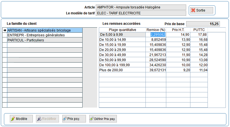The height and width of the screenshot is (127, 230).
Task: Click the Plage quantitative column header
Action: [x=122, y=30]
